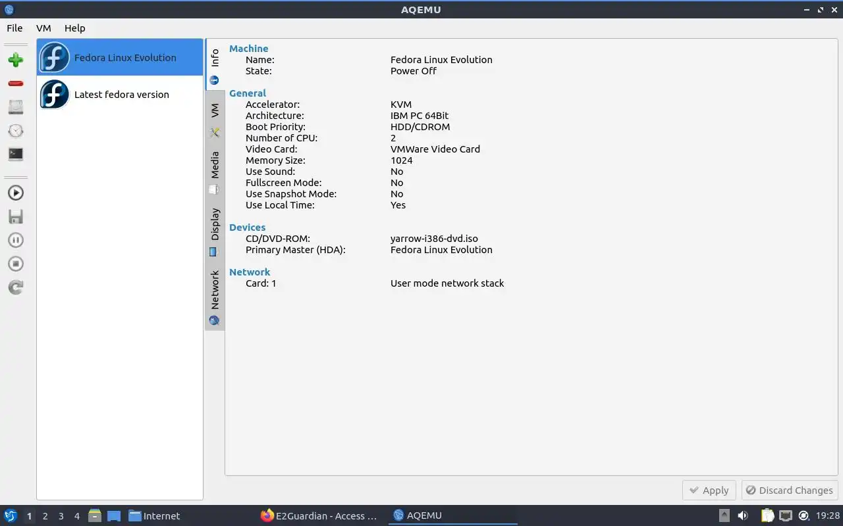Switch to workspace 3 in the taskbar
Screen dimensions: 843x526
coord(61,516)
